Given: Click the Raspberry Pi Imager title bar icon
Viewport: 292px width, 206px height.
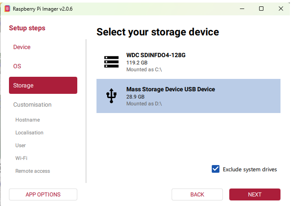Looking at the screenshot, I should point(7,9).
